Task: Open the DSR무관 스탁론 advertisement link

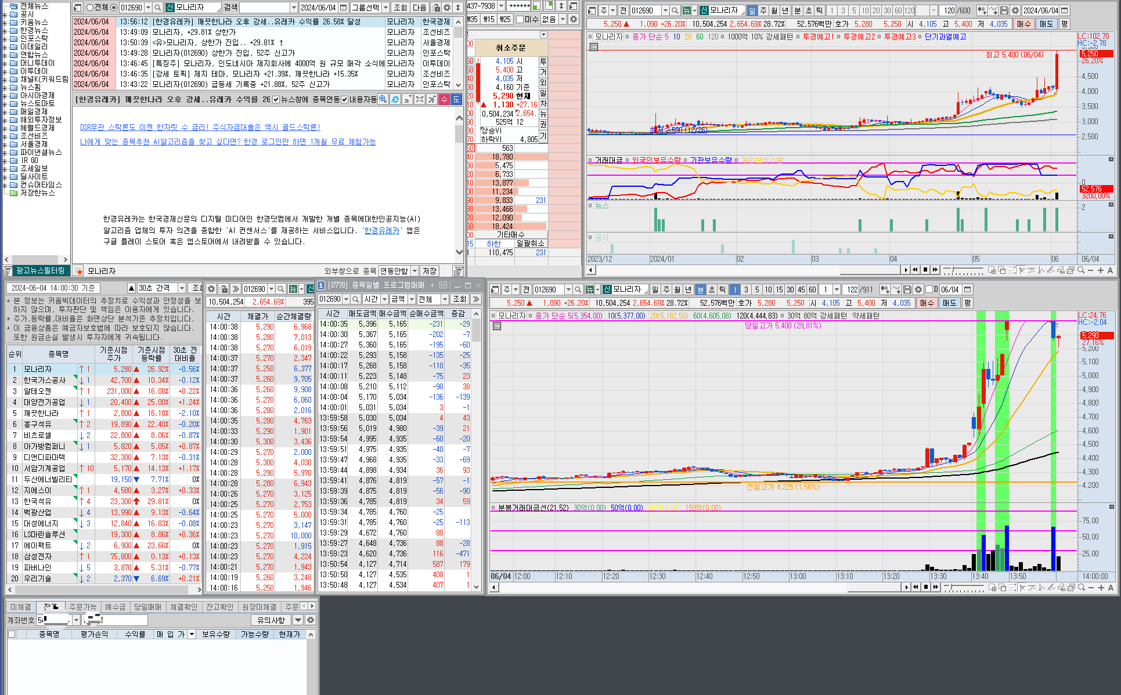Action: [x=200, y=127]
